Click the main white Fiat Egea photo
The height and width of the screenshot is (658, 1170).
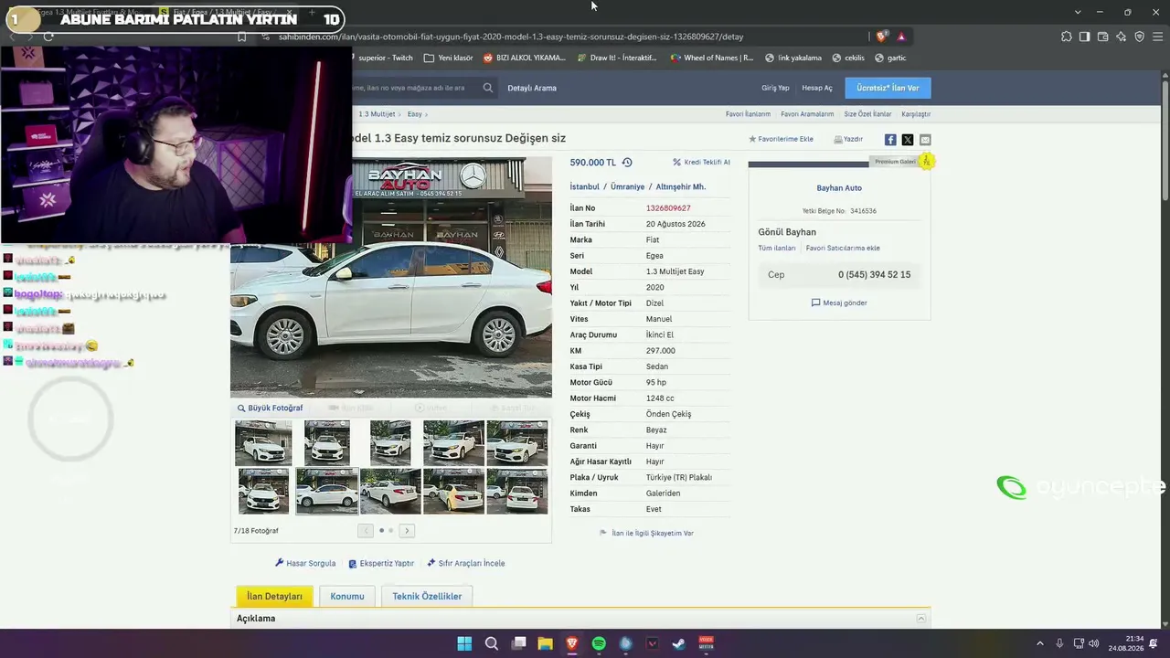(391, 277)
